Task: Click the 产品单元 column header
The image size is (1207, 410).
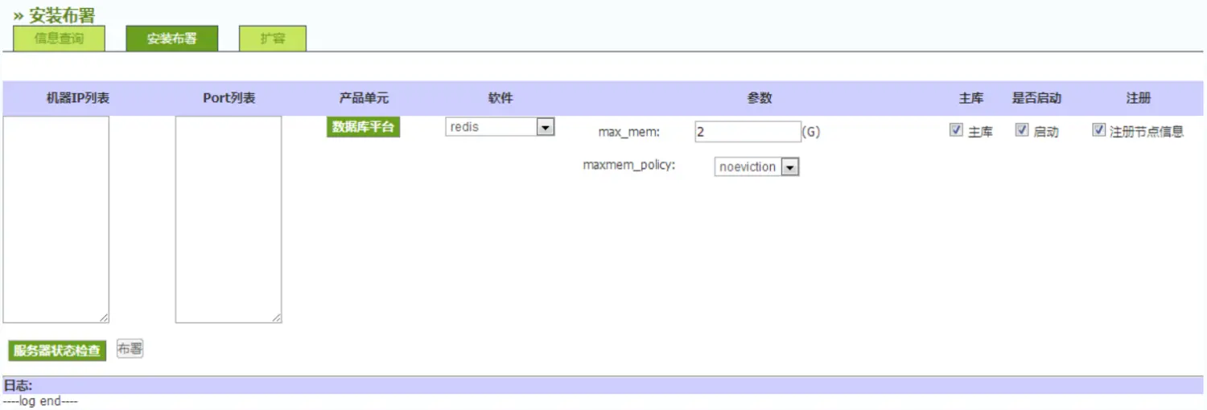Action: (x=364, y=98)
